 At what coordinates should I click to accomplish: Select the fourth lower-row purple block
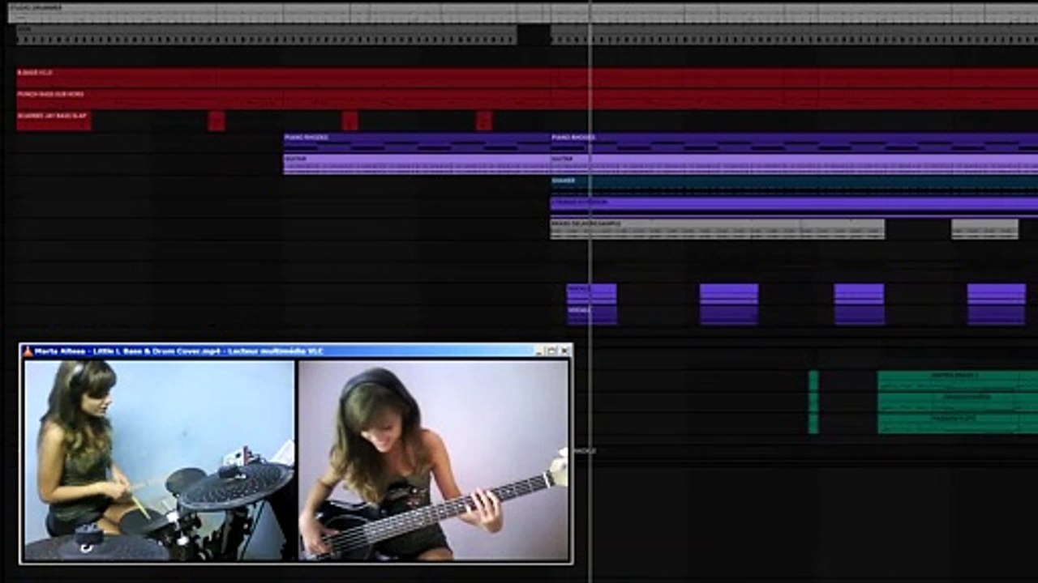[997, 314]
